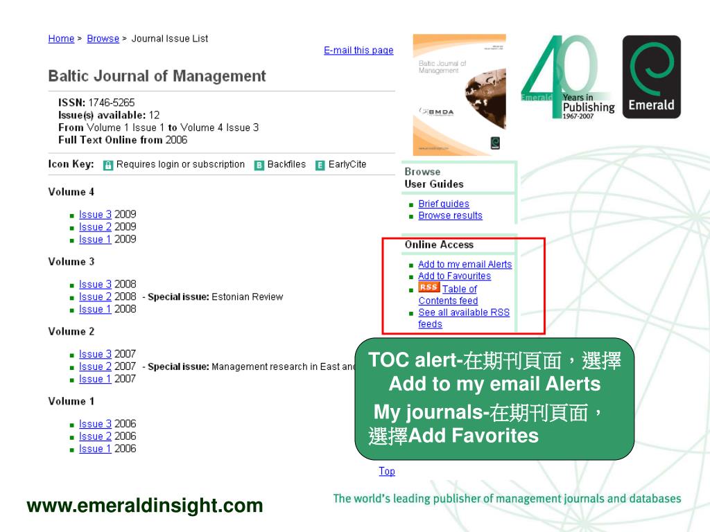Open Volume 2 Issue 1 2007

click(95, 379)
